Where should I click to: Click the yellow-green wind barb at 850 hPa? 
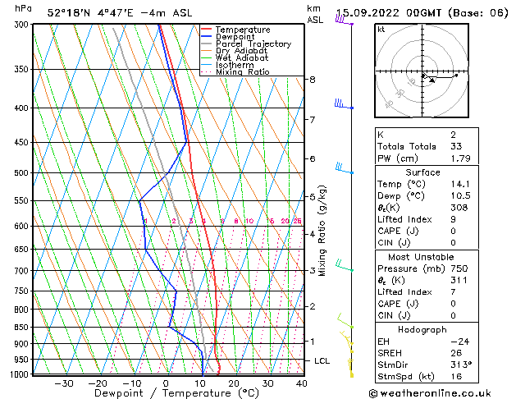tap(345, 321)
